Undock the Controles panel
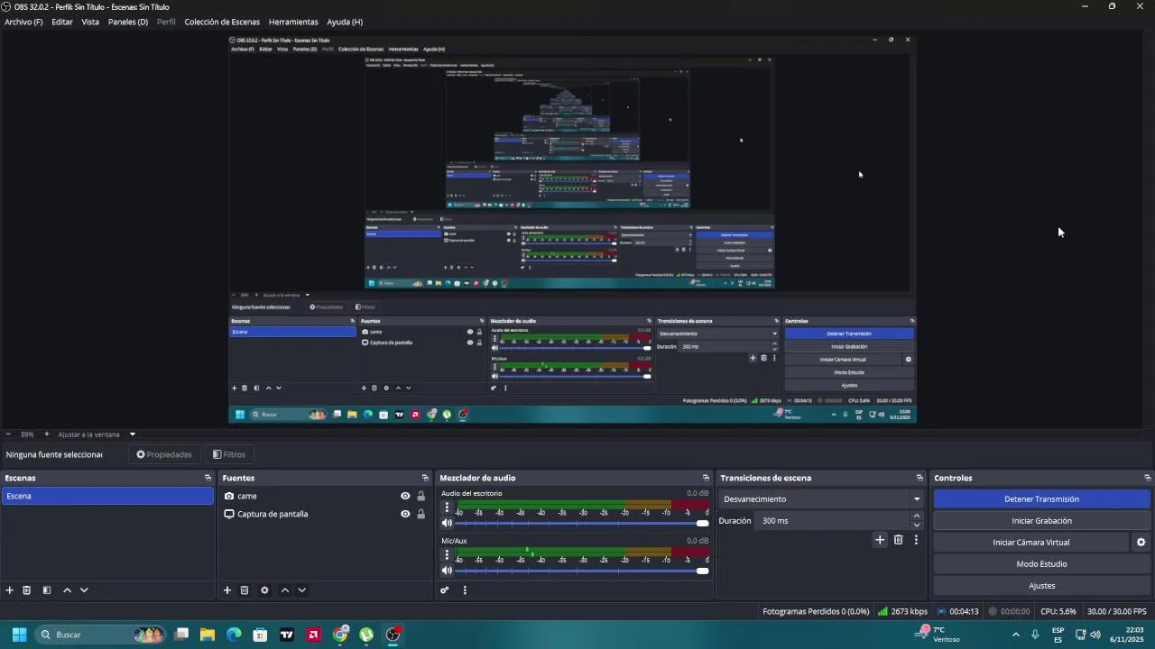Screen dimensions: 1155x649 point(1147,478)
